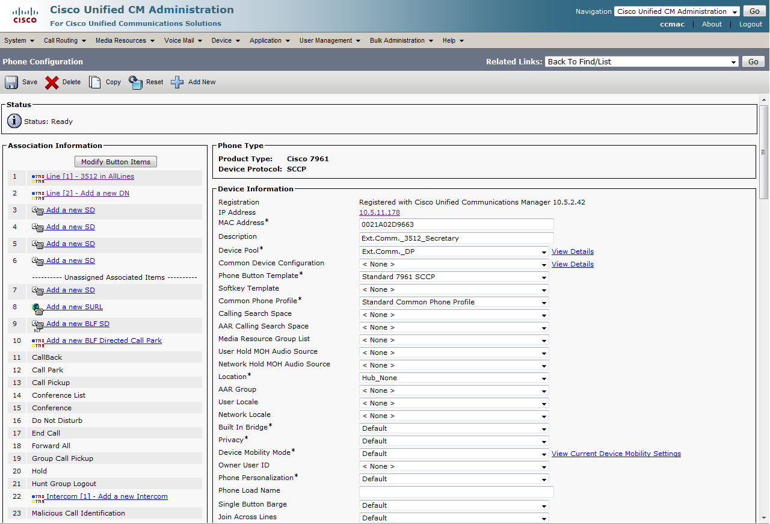Open the IP address 10.5.11.178 link
The height and width of the screenshot is (524, 770).
379,212
